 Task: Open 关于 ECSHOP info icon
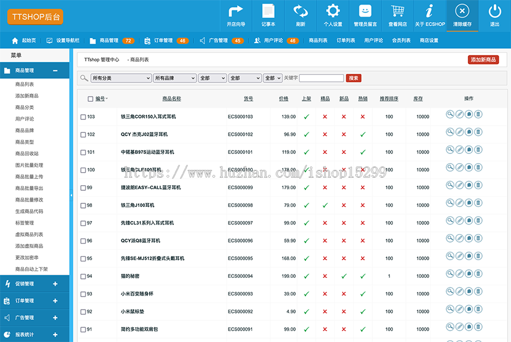click(430, 16)
